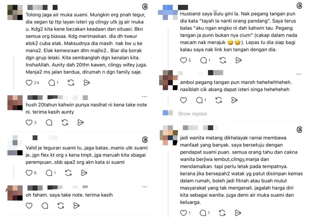This screenshot has width=309, height=218.
Task: Open more options on 'hush 20tahun kahwin' reply
Action: [144, 97]
